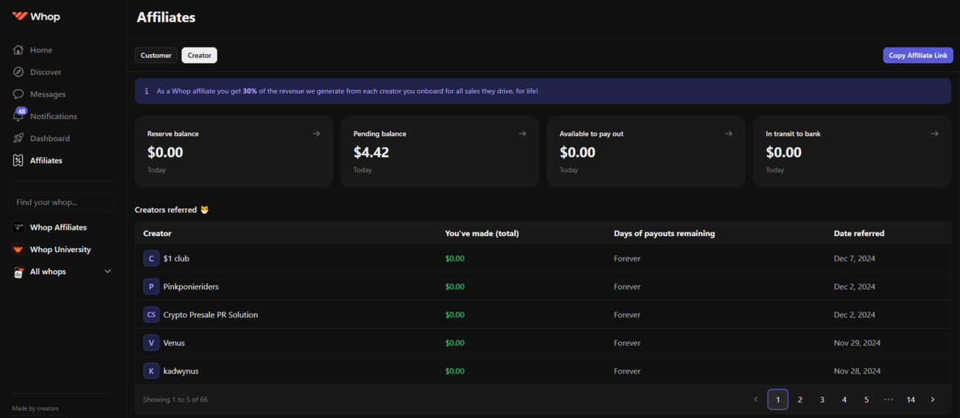This screenshot has width=960, height=418.
Task: Open Reserve balance arrow
Action: (x=317, y=134)
